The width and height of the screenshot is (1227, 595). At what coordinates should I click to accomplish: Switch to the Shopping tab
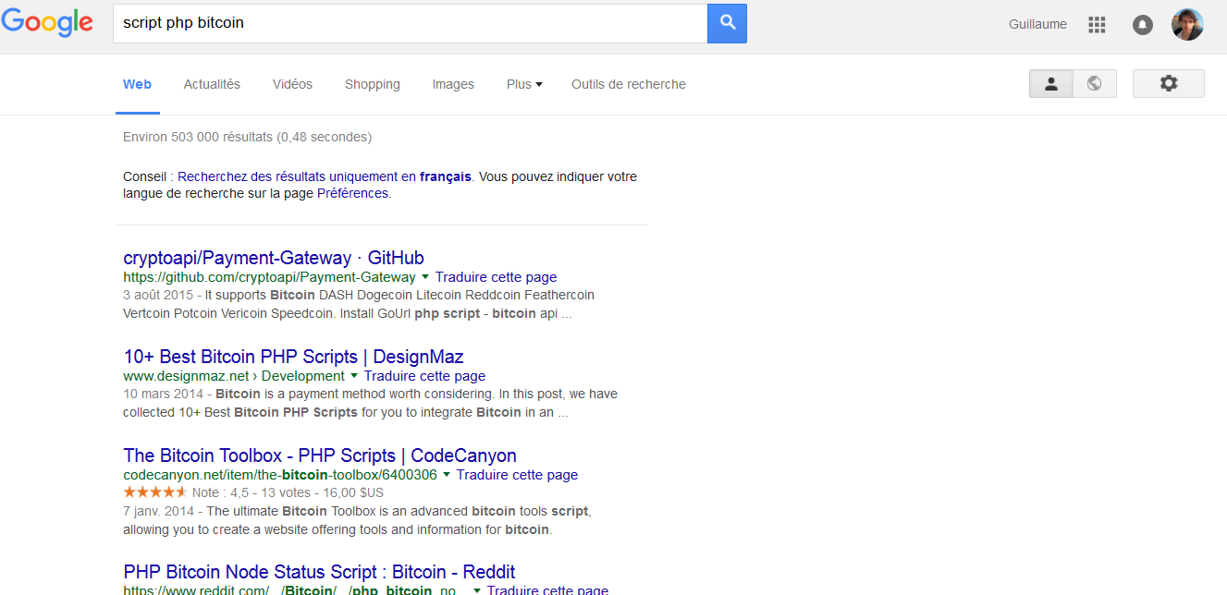click(373, 84)
